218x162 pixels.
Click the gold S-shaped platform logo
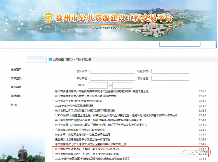[x=49, y=18]
